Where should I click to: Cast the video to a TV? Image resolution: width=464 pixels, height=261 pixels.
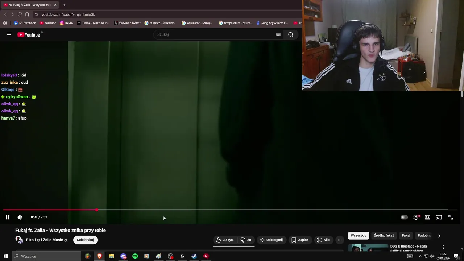click(x=439, y=217)
